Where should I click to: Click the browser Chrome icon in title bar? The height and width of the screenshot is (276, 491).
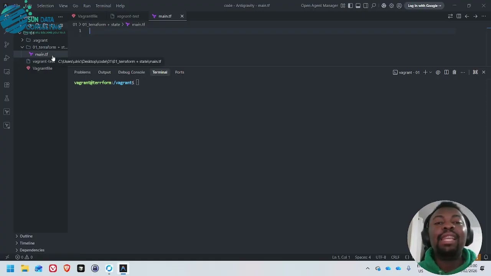pyautogui.click(x=384, y=6)
